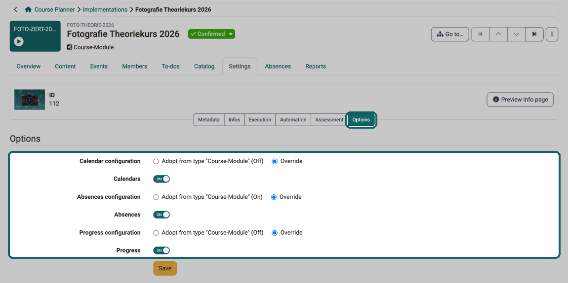
Task: Select Adopt from type for Progress configuration
Action: pos(156,233)
